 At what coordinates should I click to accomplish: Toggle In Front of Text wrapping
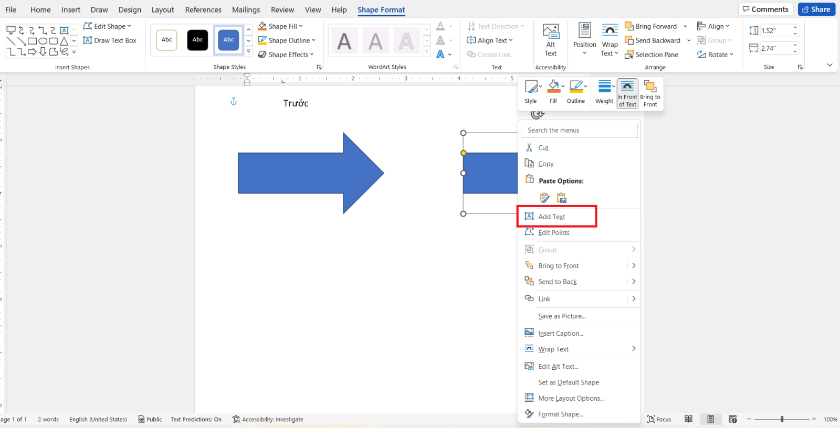pyautogui.click(x=627, y=93)
